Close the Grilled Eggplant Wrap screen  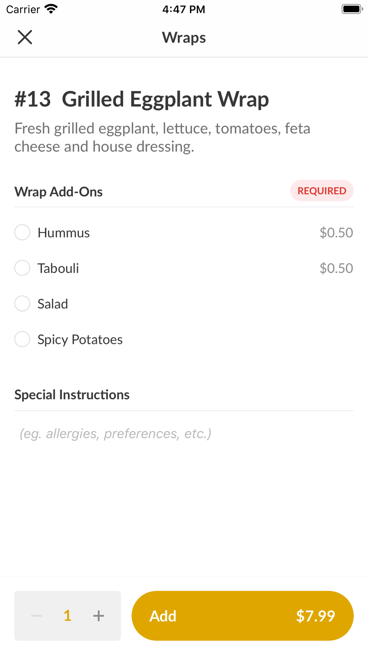pyautogui.click(x=25, y=37)
